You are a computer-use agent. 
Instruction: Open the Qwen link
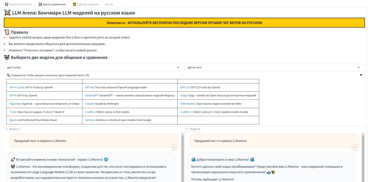coord(13,120)
